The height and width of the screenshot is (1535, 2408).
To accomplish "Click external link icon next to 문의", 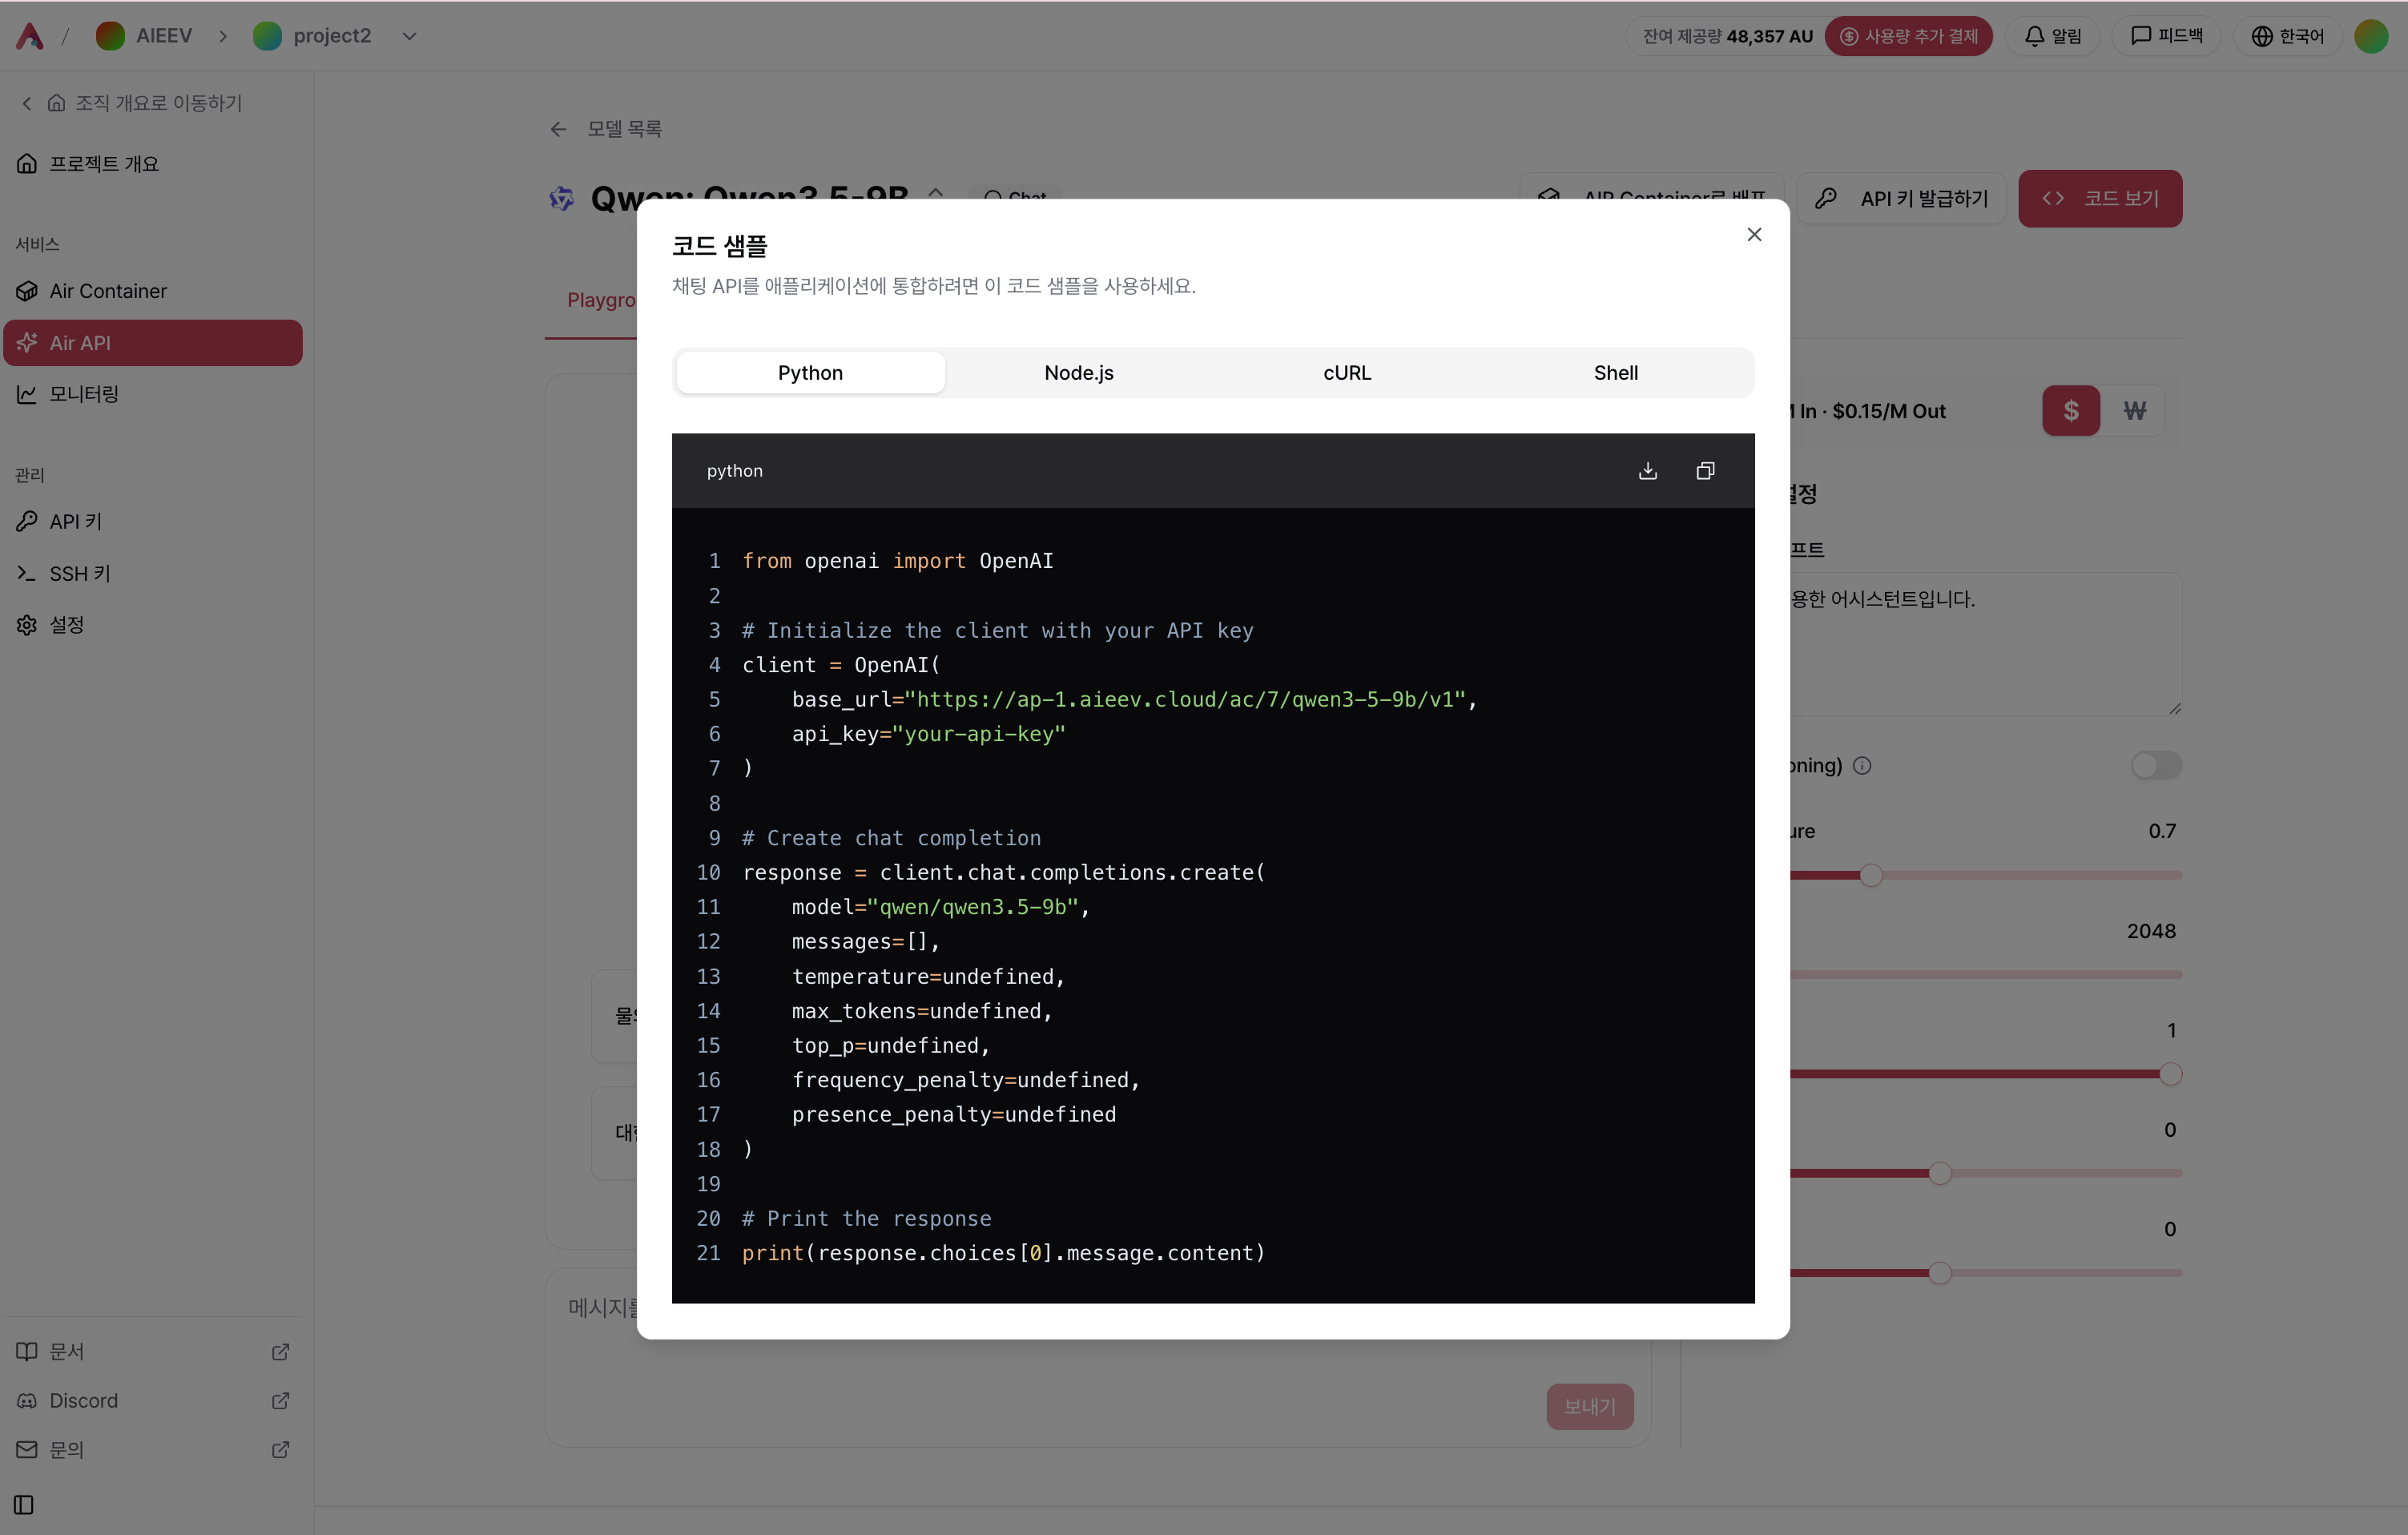I will pyautogui.click(x=281, y=1450).
